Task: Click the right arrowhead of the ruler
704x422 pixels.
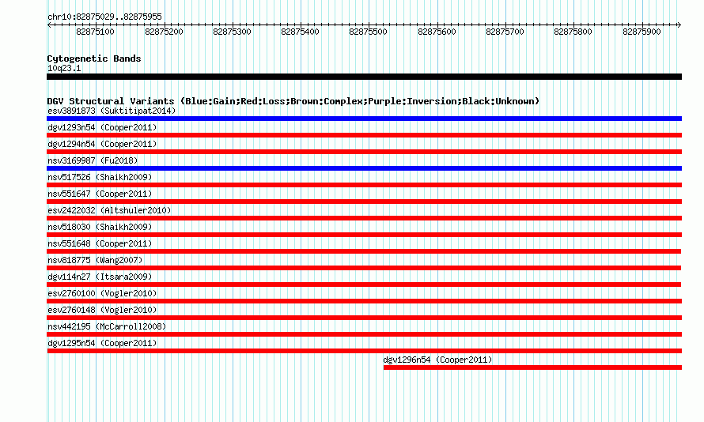Action: click(x=679, y=24)
